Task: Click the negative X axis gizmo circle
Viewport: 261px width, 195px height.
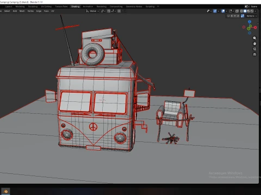Action: coord(244,27)
